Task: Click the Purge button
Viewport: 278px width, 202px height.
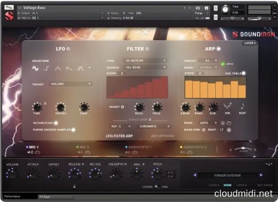Action: pos(199,13)
